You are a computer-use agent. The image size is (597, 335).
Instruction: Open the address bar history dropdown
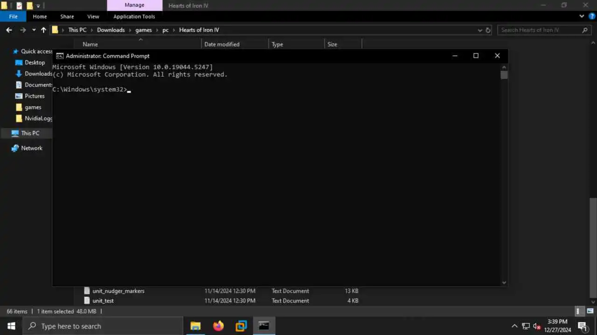point(480,30)
